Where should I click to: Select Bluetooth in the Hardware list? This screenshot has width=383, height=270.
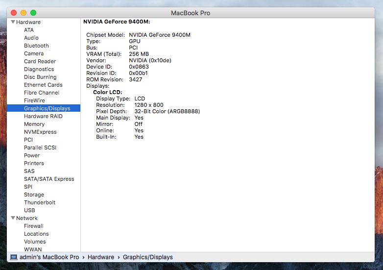click(x=36, y=46)
